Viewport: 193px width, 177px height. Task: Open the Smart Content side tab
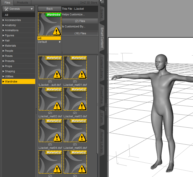click(x=102, y=38)
